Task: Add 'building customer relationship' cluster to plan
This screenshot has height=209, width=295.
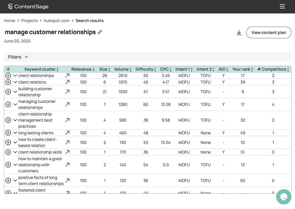Action: click(x=8, y=92)
